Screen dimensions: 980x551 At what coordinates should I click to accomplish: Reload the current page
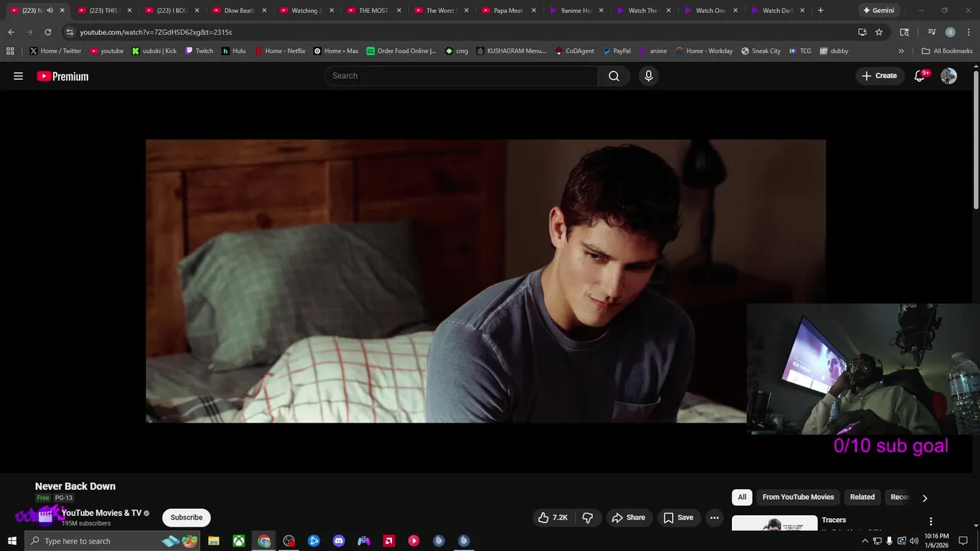pos(47,32)
